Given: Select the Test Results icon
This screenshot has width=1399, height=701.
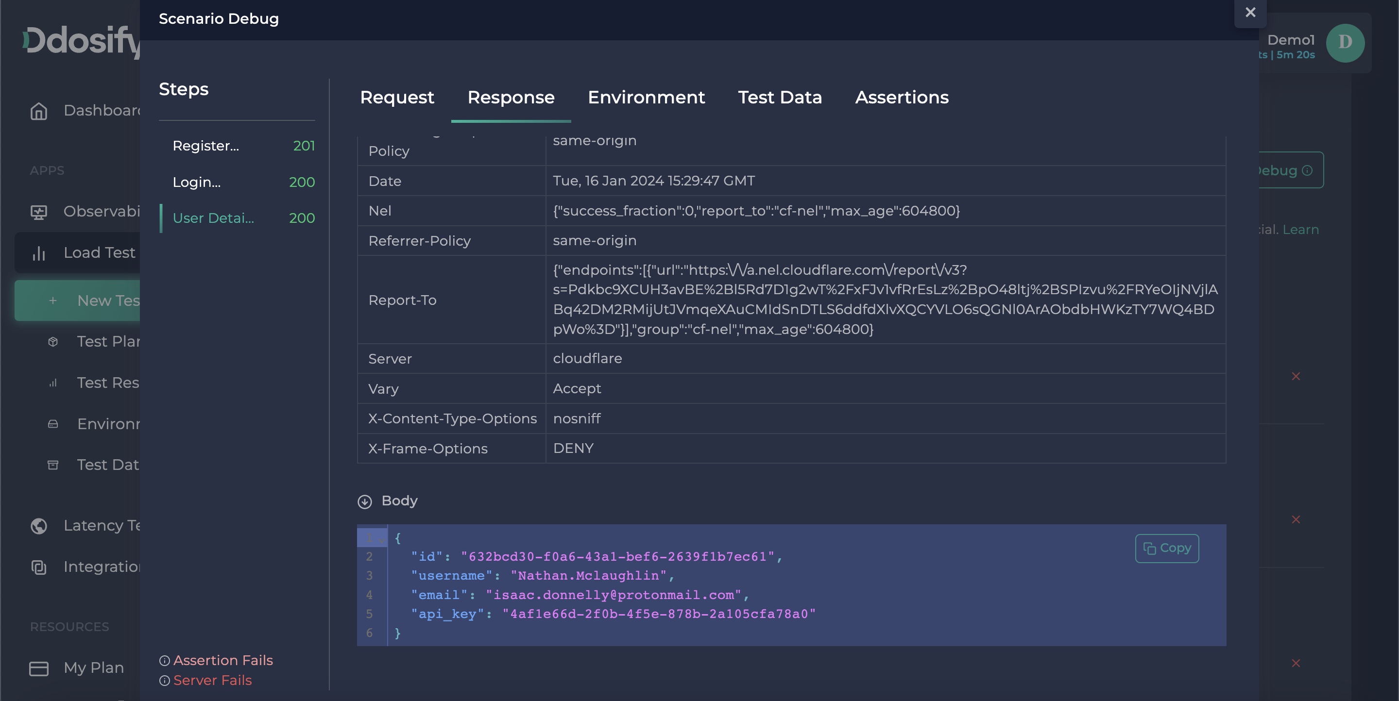Looking at the screenshot, I should [x=52, y=383].
